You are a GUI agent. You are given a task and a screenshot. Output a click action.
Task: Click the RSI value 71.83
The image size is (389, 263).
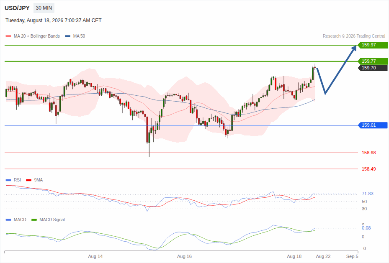(368, 194)
